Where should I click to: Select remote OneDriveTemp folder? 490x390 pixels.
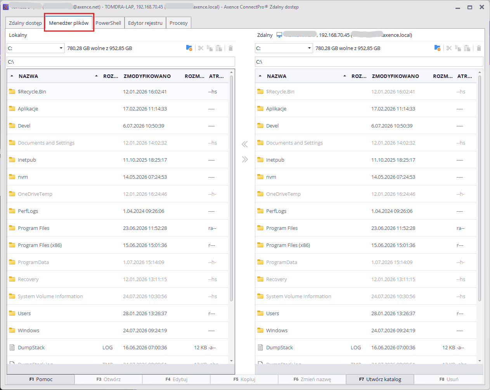click(x=366, y=194)
